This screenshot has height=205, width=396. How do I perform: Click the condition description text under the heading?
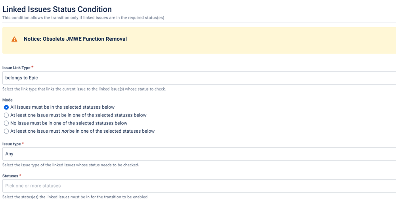click(x=84, y=18)
